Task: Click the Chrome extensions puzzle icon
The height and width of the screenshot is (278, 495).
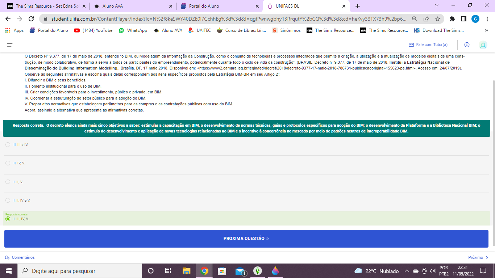Action: [452, 19]
